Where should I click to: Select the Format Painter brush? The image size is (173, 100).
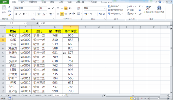pos(9,15)
